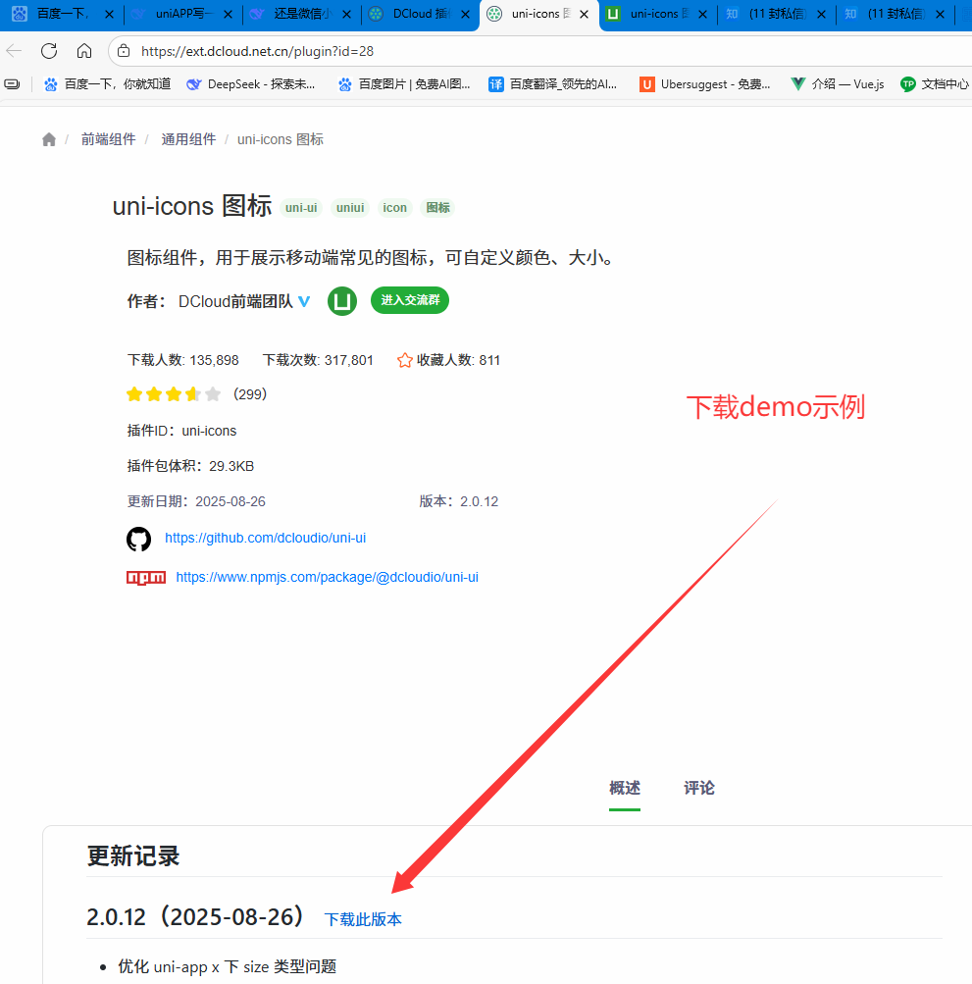This screenshot has width=972, height=984.
Task: Close the uniAPP与 browser tab
Action: [x=228, y=14]
